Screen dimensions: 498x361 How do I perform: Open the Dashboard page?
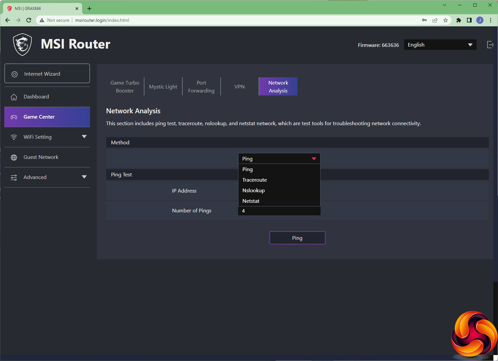click(47, 97)
